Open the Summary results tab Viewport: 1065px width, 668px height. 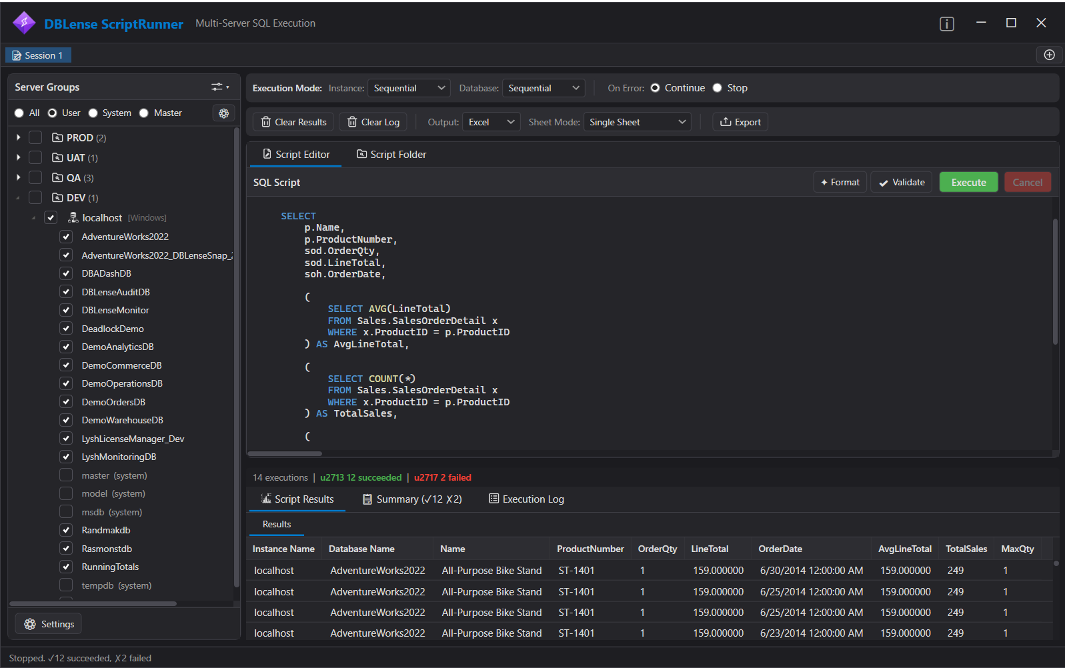coord(412,499)
